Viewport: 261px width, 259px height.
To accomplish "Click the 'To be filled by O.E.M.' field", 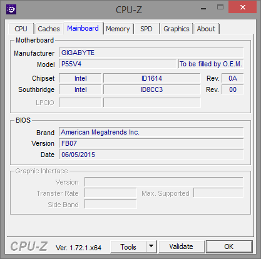I will coord(211,64).
